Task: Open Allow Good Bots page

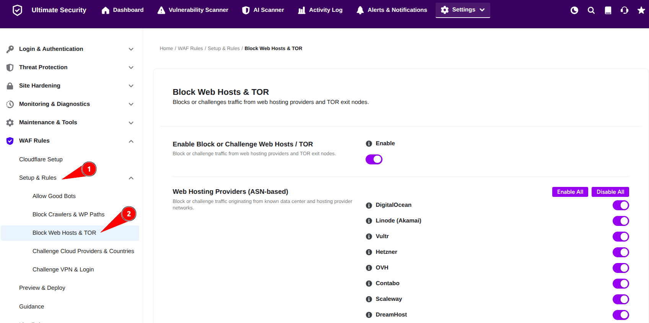Action: 54,196
